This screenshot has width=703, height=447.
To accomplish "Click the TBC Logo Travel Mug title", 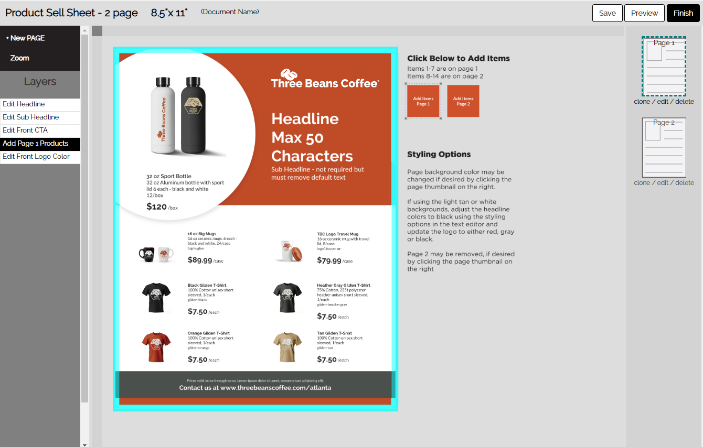I will (338, 234).
